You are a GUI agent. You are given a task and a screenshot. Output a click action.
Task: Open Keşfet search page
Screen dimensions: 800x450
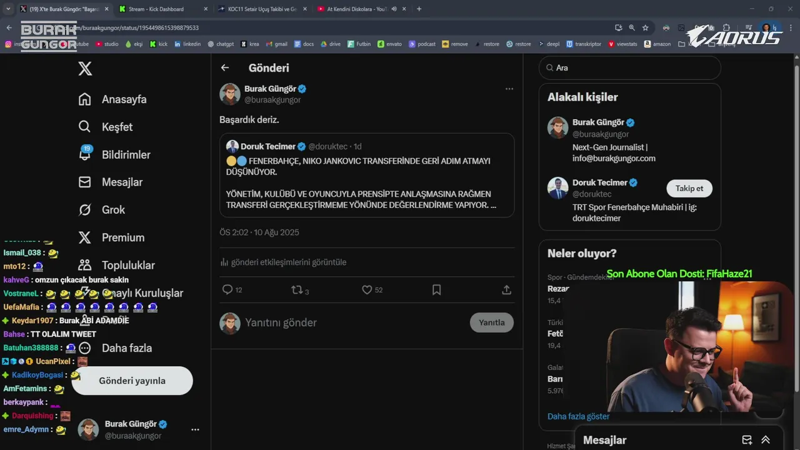click(106, 127)
